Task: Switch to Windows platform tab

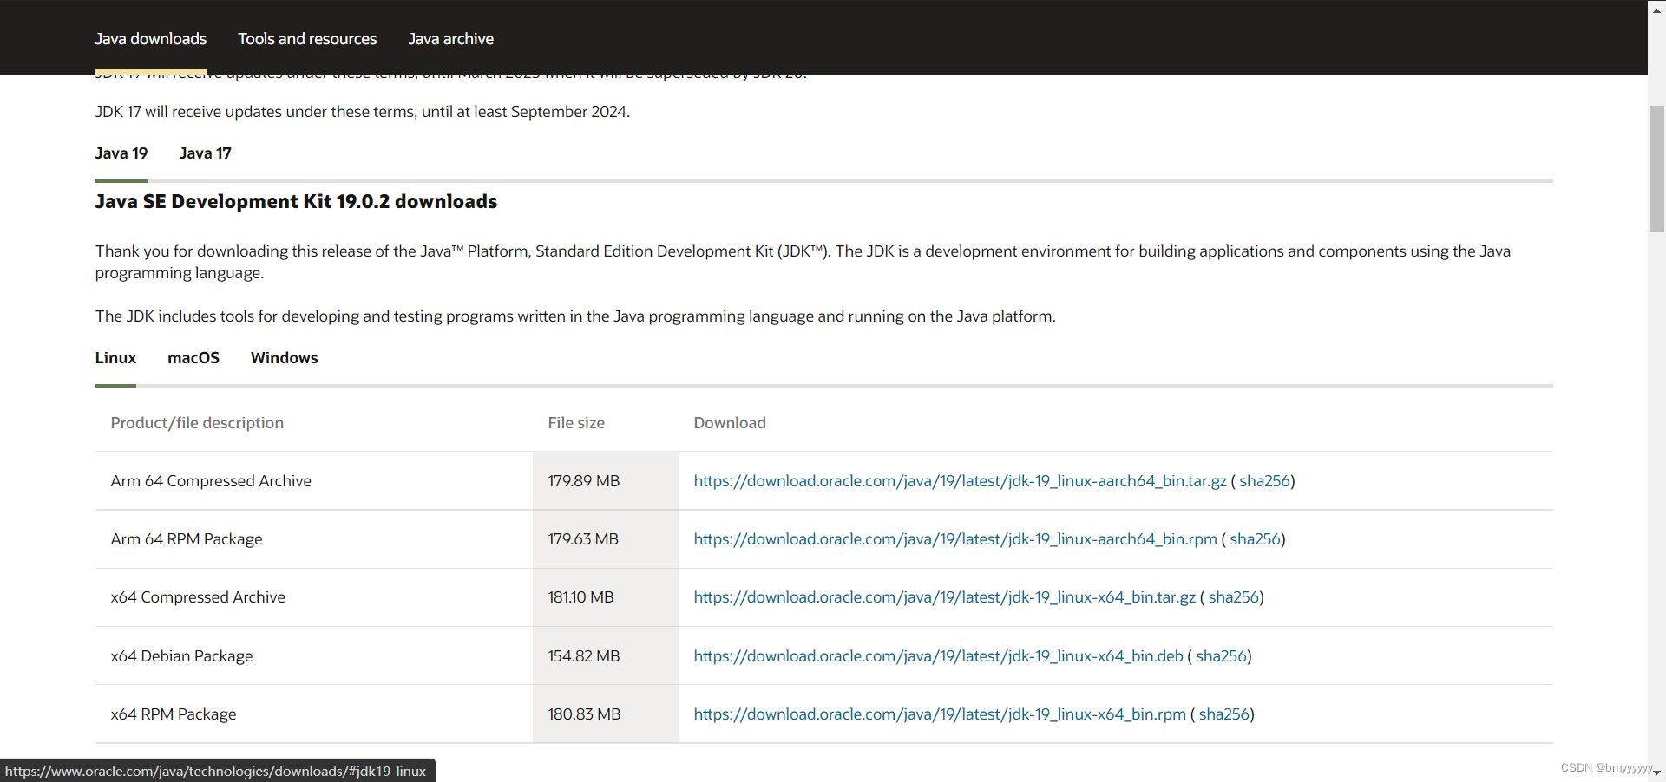Action: click(285, 358)
